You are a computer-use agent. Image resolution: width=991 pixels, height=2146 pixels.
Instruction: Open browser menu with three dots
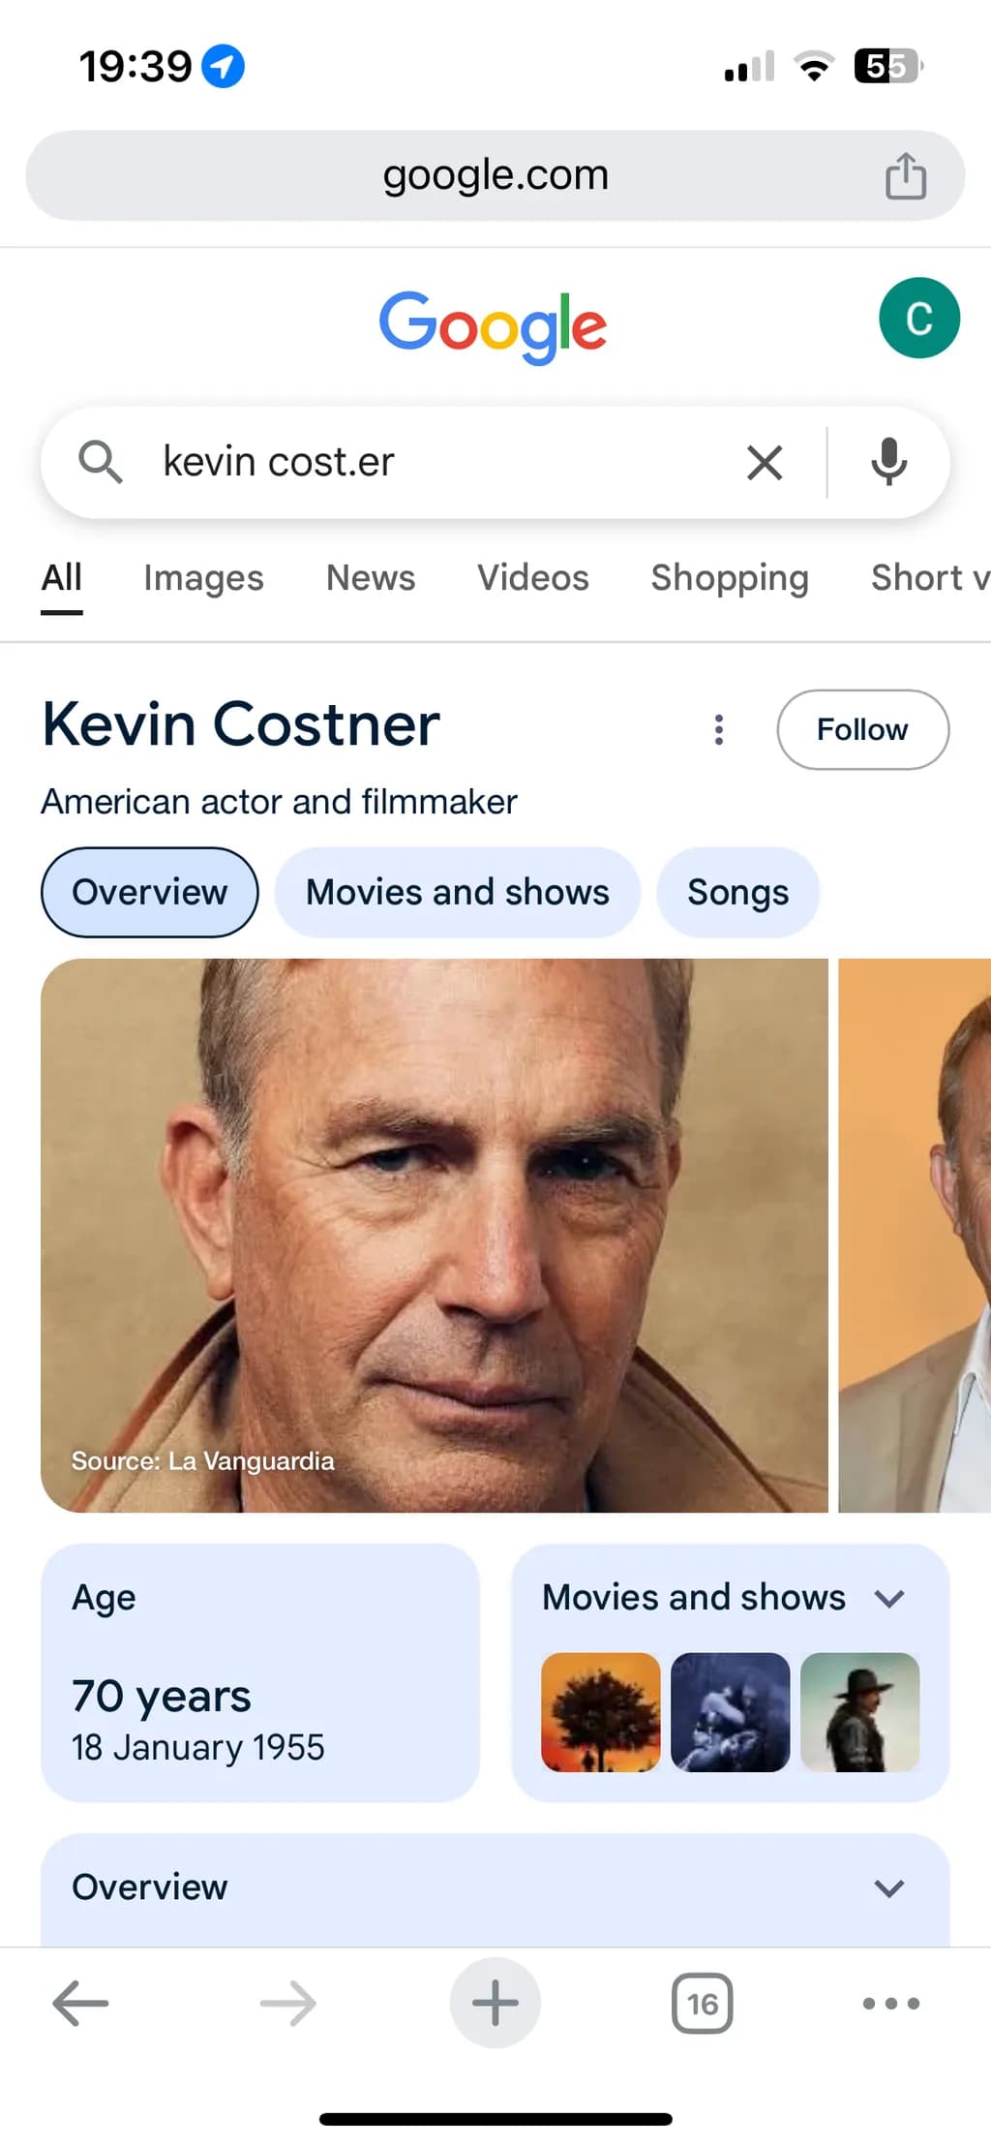[891, 2003]
